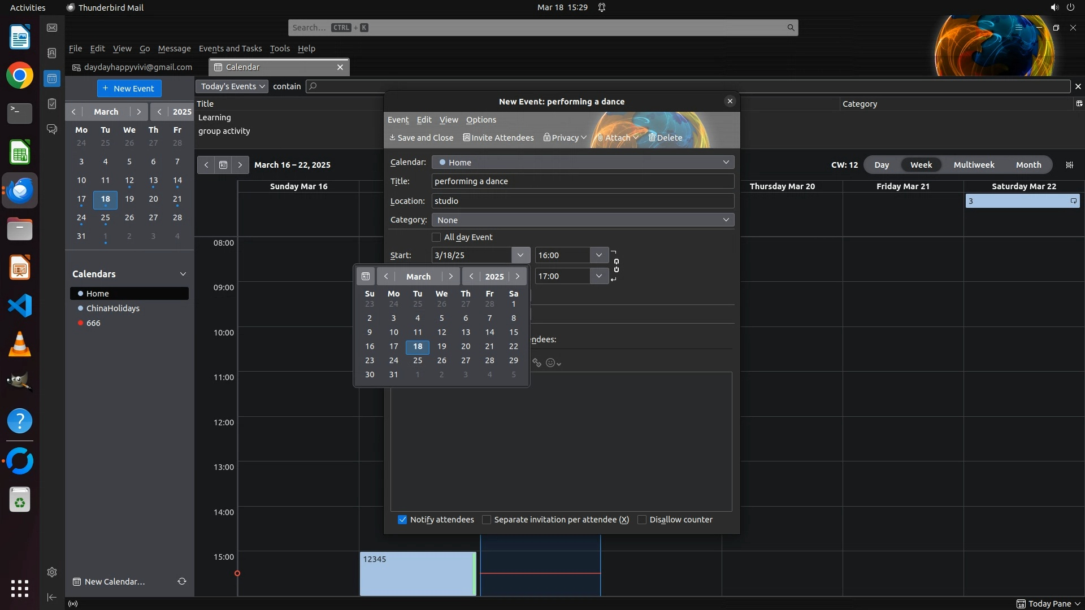Switch to the Month view tab
Image resolution: width=1085 pixels, height=610 pixels.
click(x=1028, y=165)
